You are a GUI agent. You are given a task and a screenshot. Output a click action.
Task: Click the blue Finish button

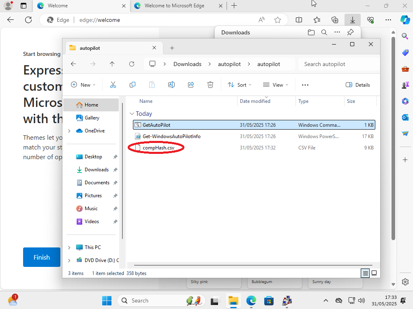coord(42,257)
